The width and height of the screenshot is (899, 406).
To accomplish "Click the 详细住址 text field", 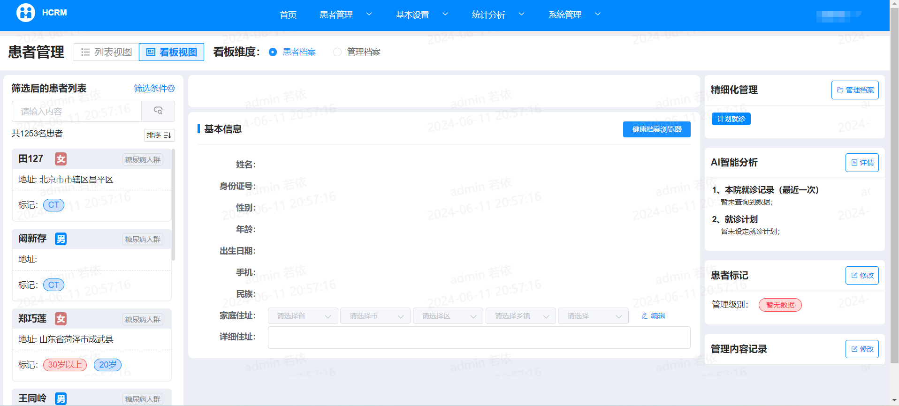I will [x=479, y=338].
